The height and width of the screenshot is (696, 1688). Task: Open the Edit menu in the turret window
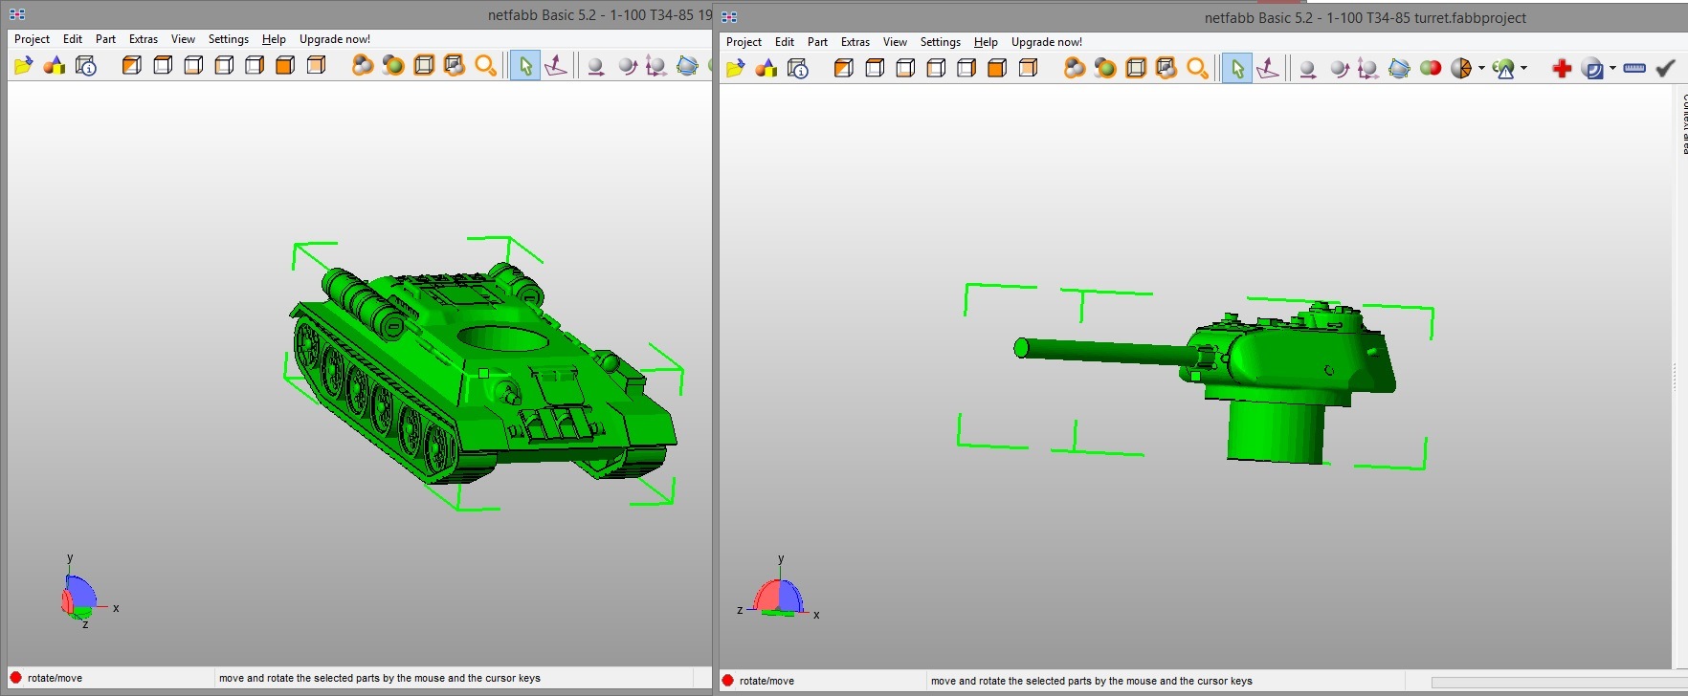tap(785, 42)
